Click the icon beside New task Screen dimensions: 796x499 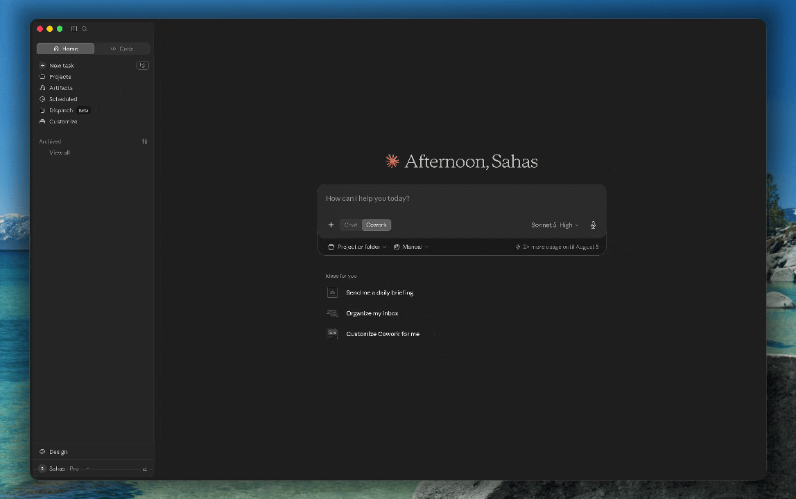pos(143,65)
